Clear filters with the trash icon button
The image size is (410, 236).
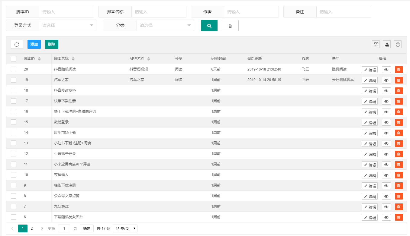click(230, 26)
